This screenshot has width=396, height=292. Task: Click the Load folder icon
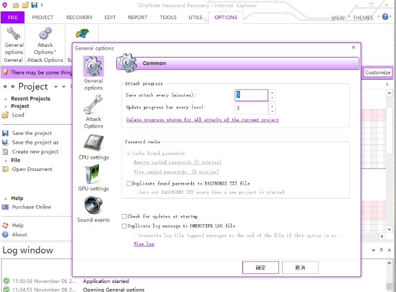(x=5, y=115)
